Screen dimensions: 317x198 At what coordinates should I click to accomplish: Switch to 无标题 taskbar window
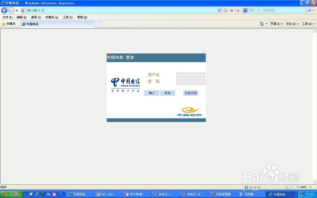(x=251, y=195)
